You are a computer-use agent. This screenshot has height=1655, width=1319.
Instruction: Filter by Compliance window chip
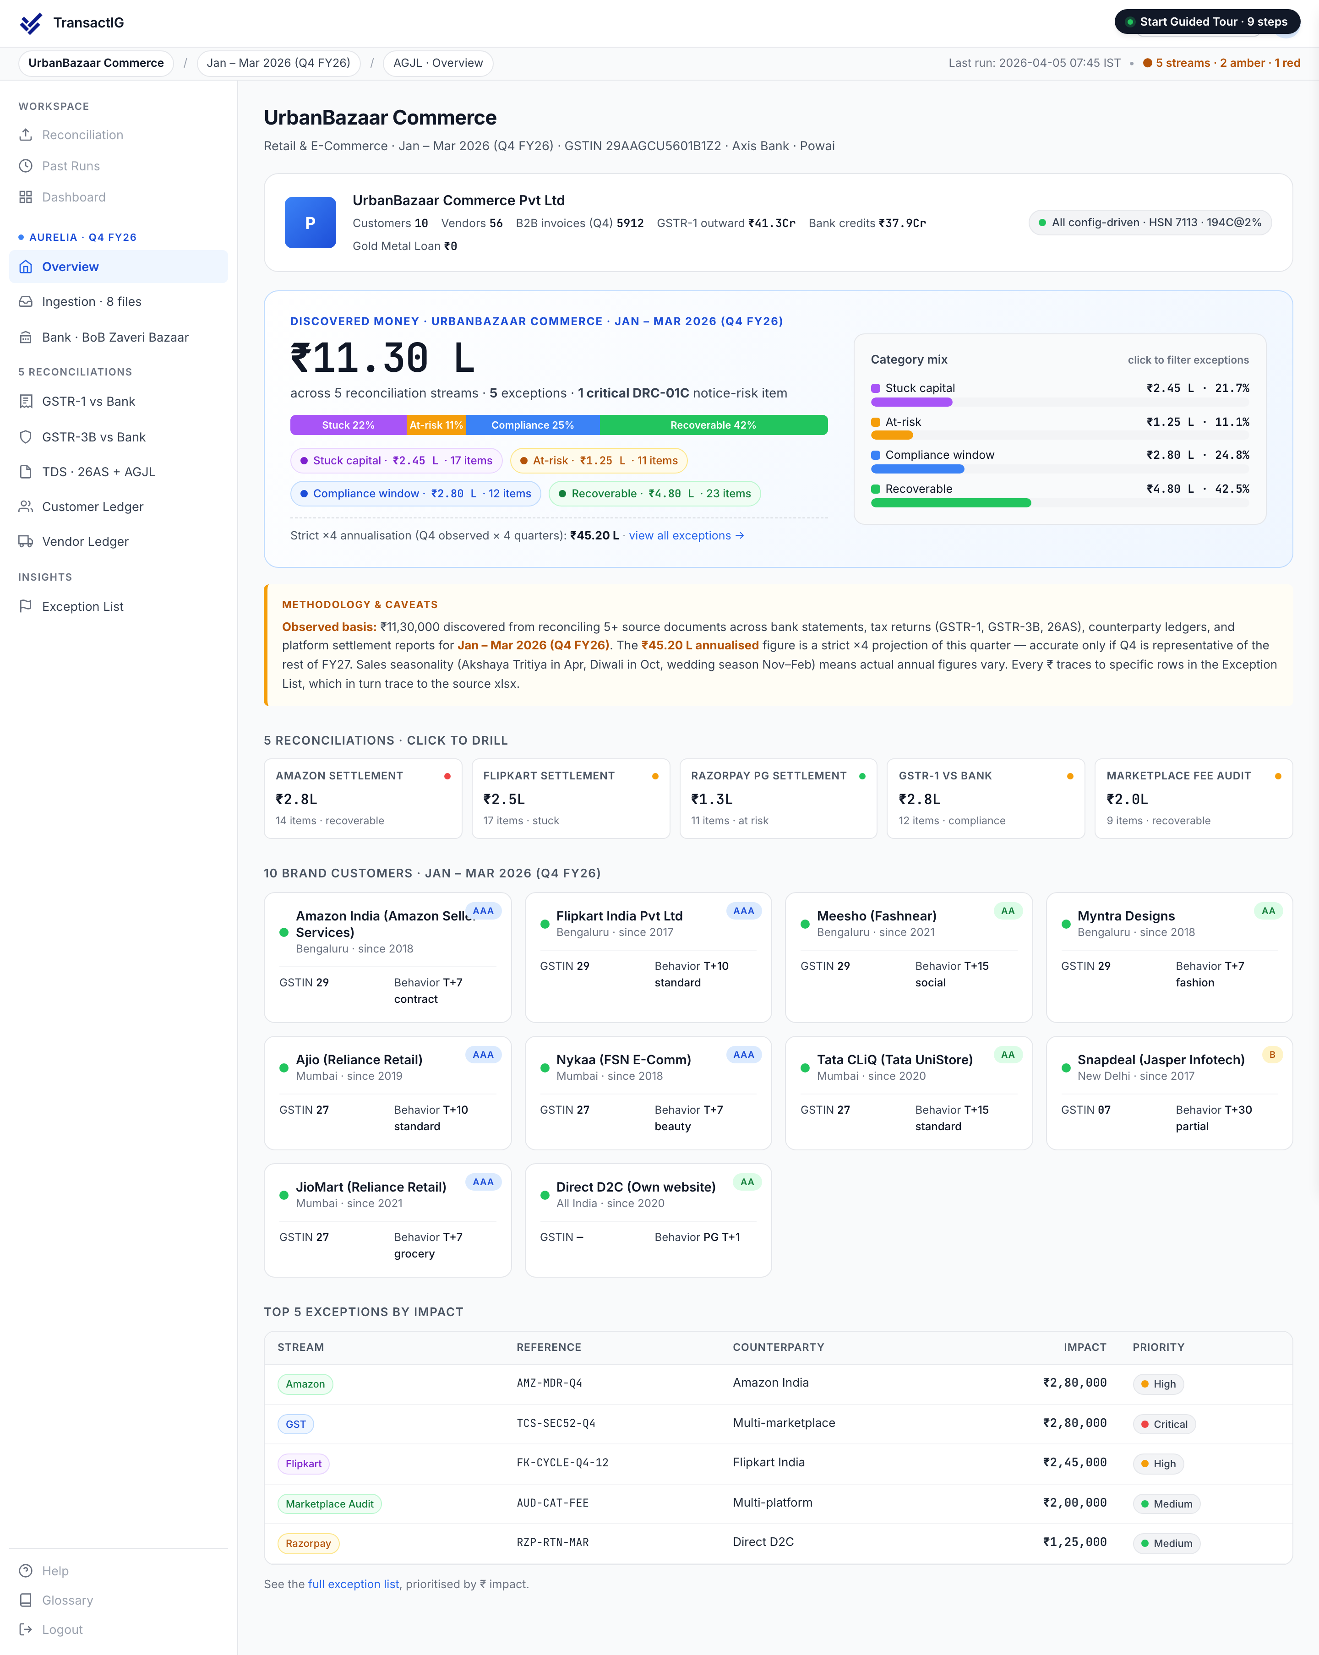415,494
